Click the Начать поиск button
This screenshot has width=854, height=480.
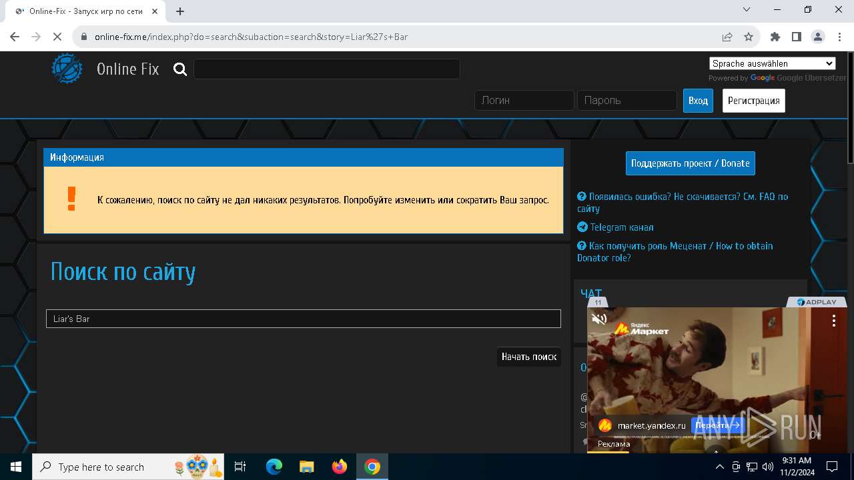click(x=529, y=357)
